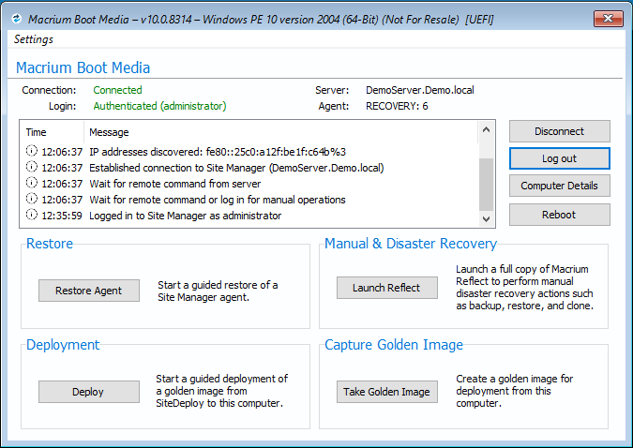The image size is (633, 448).
Task: Open the Settings menu
Action: pos(34,39)
